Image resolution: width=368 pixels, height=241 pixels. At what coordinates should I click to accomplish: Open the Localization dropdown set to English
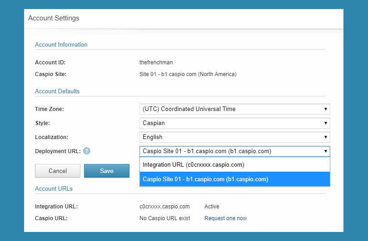[x=235, y=137]
